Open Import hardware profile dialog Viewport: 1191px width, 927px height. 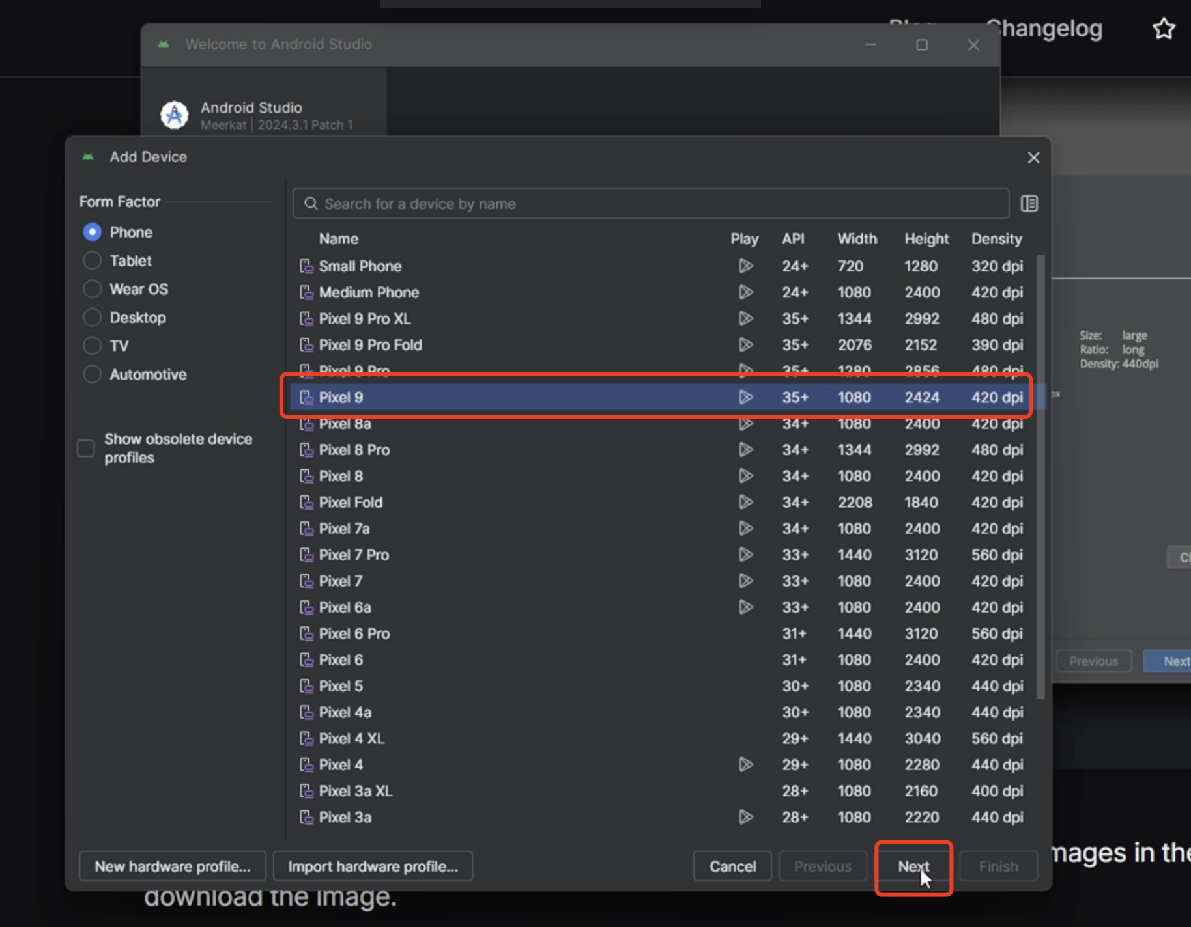(373, 866)
